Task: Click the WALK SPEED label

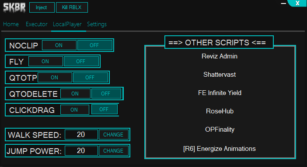Action: click(35, 135)
